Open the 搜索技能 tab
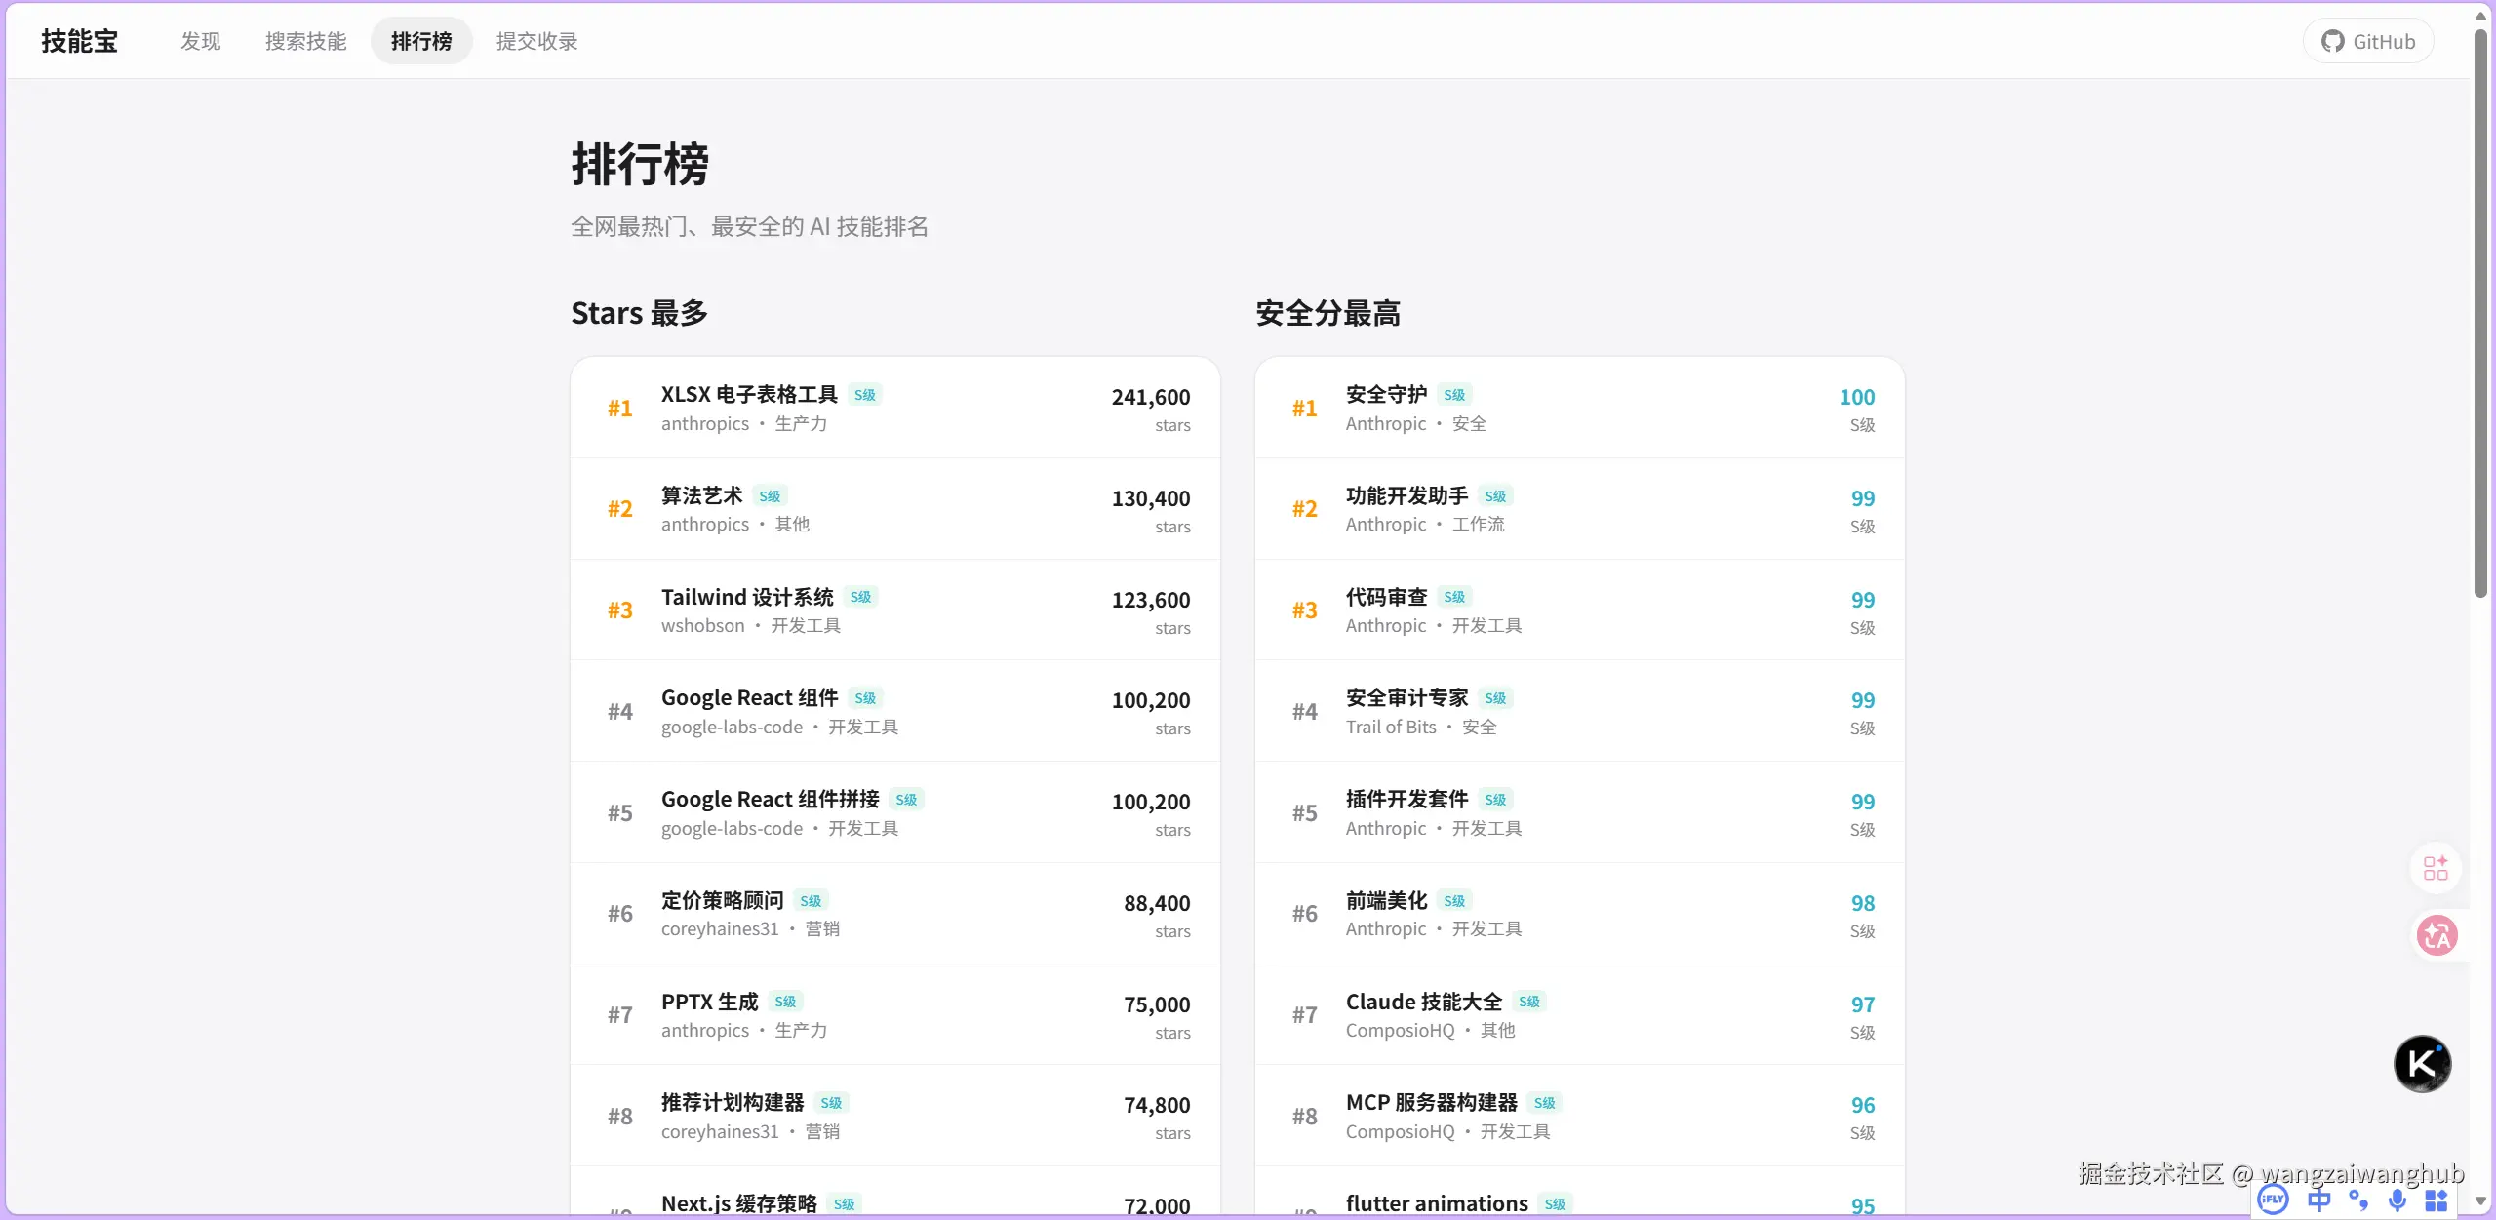This screenshot has height=1220, width=2496. click(306, 41)
